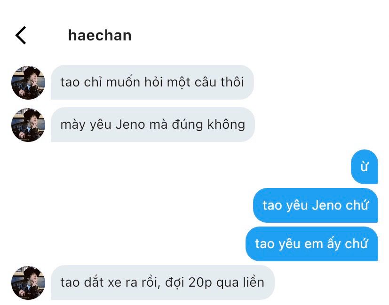Select sent message 'tao yêu Jeno chứ'
Image resolution: width=389 pixels, height=305 pixels.
(x=315, y=205)
